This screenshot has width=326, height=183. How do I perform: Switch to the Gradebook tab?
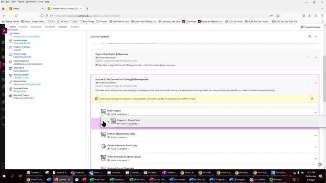pyautogui.click(x=50, y=27)
